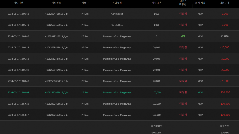
Task: Click the 베팅시간 column header
Action: point(18,3)
